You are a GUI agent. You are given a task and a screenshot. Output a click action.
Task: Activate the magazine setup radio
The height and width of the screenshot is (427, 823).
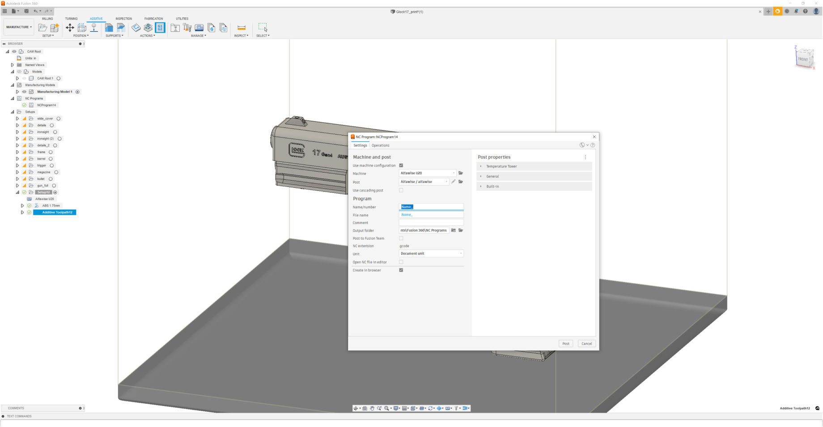pos(56,172)
